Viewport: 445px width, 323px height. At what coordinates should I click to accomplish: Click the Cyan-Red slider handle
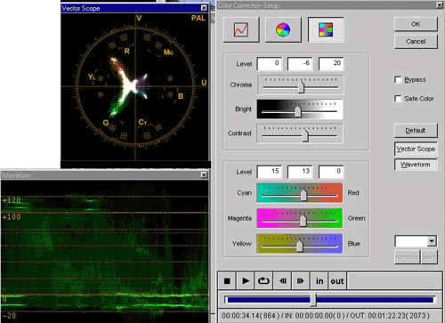pos(303,195)
